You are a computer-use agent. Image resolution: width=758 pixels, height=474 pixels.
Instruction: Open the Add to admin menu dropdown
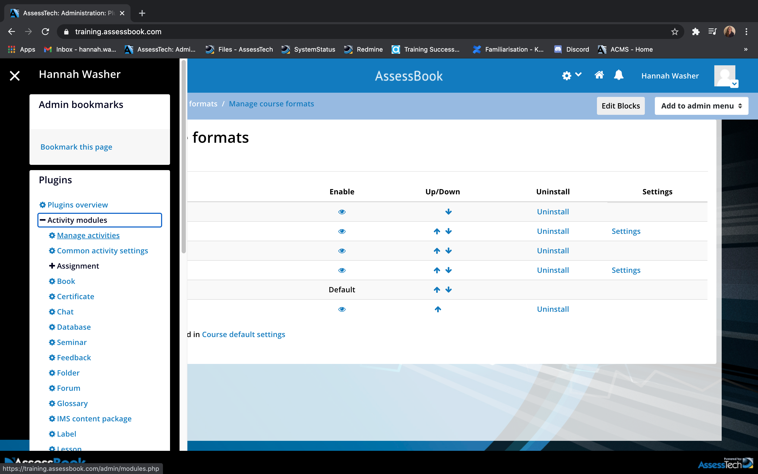[x=701, y=106]
